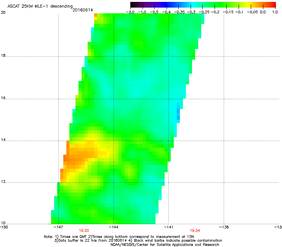Click the colorbar label -3.0
This screenshot has width=282, height=247.
pos(130,12)
